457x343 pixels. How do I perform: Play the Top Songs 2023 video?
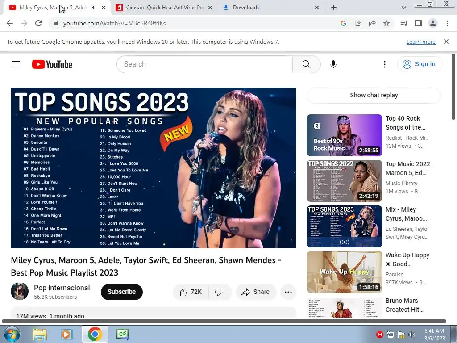click(x=154, y=168)
